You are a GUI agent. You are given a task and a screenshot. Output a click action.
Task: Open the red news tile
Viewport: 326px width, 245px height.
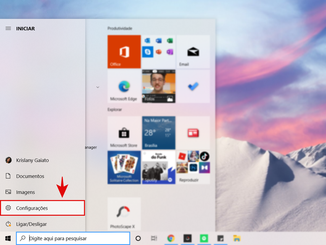(x=193, y=133)
